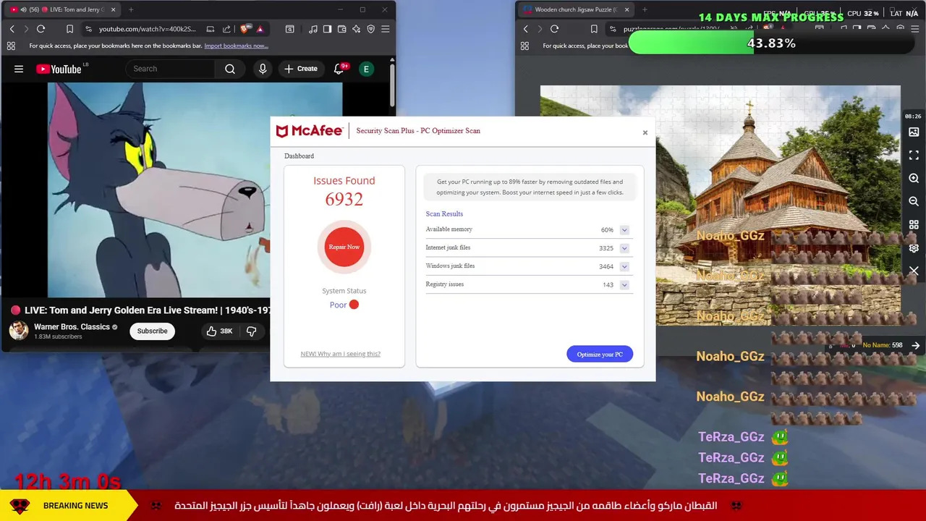Open apps grid in YouTube browser bookmarks bar

[x=11, y=46]
